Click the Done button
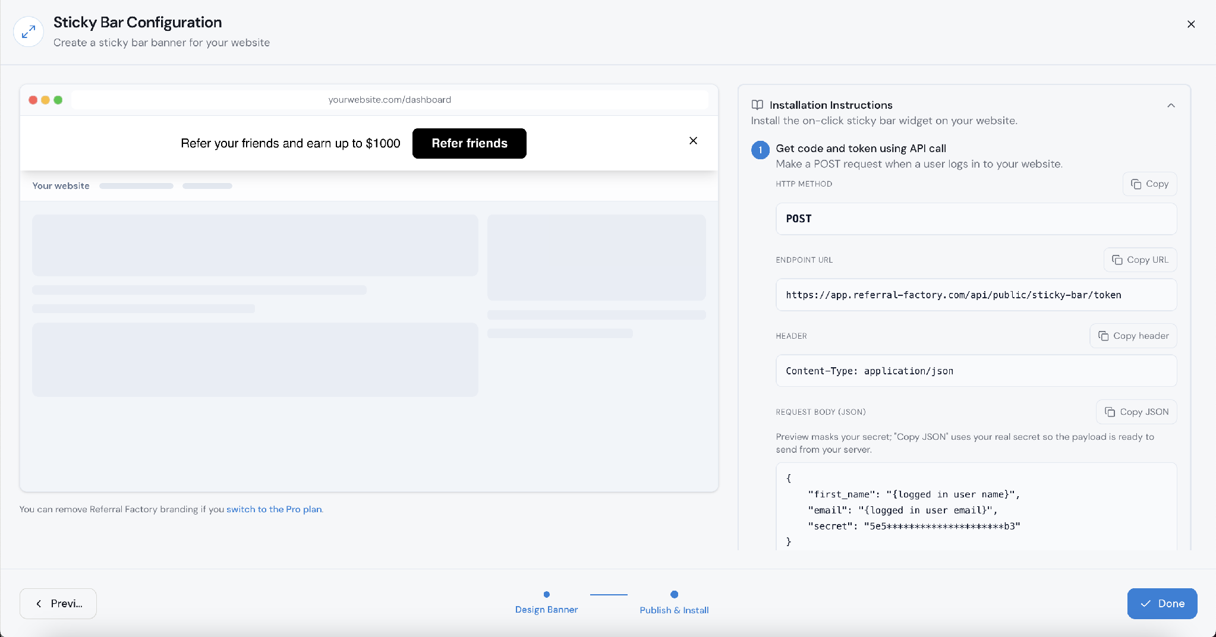1216x637 pixels. pyautogui.click(x=1162, y=604)
